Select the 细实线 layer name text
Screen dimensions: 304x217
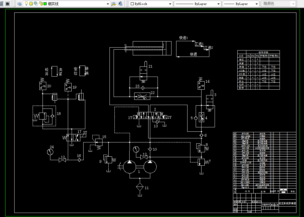[53, 4]
